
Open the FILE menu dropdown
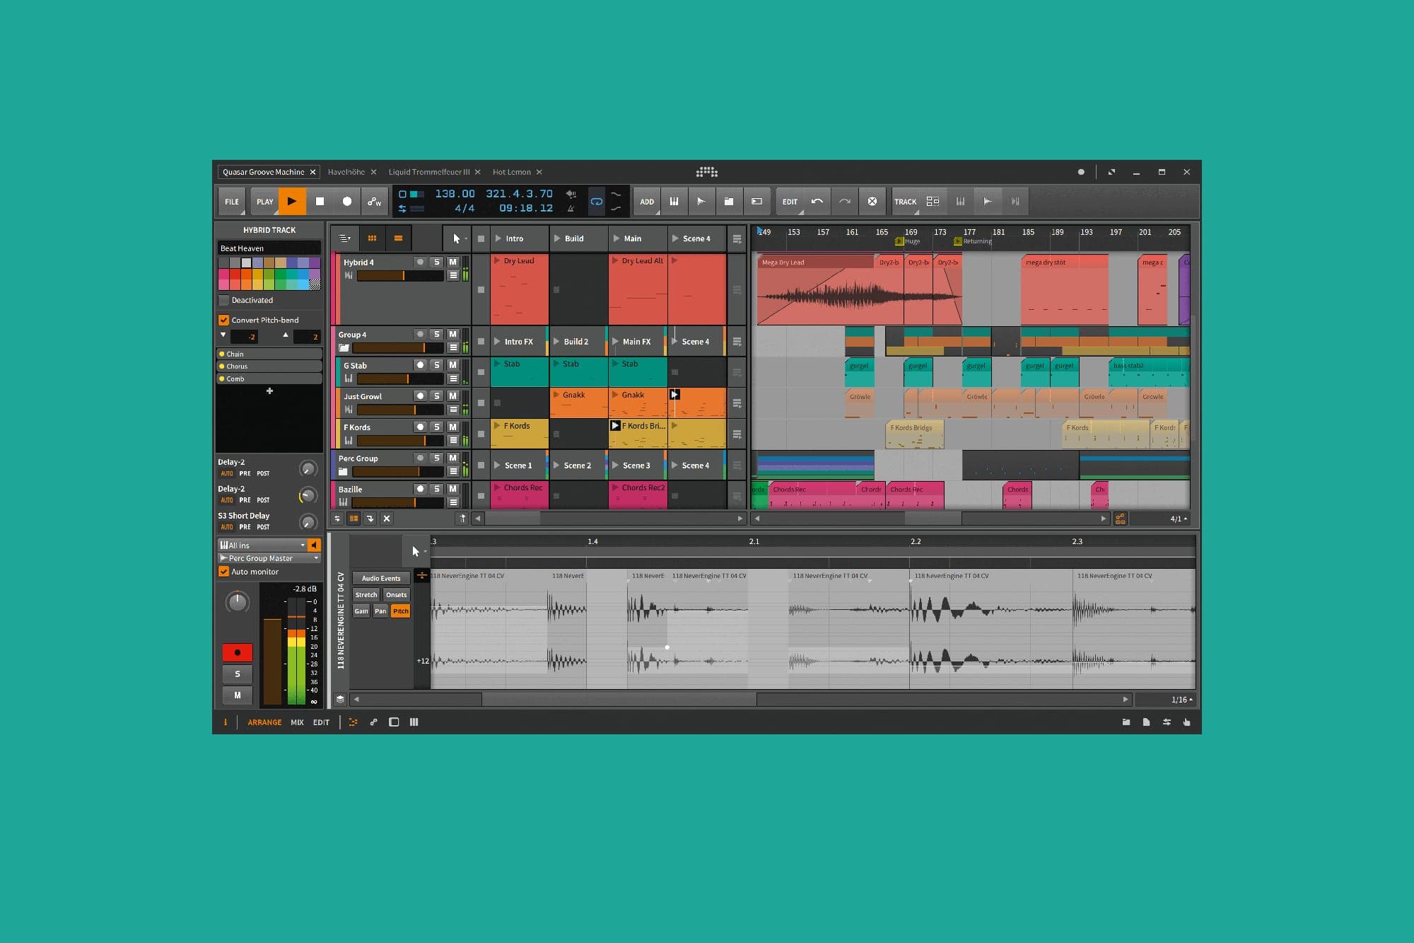coord(232,202)
